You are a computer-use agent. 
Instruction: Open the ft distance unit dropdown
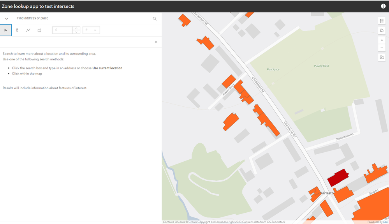click(91, 30)
